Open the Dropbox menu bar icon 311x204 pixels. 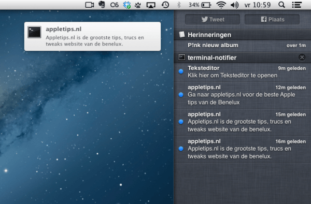pyautogui.click(x=127, y=5)
